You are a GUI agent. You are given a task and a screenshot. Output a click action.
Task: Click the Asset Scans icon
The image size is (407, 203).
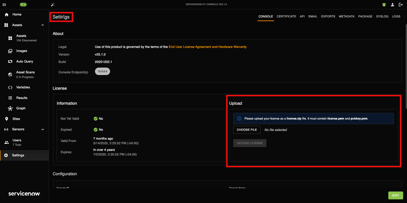tap(10, 75)
